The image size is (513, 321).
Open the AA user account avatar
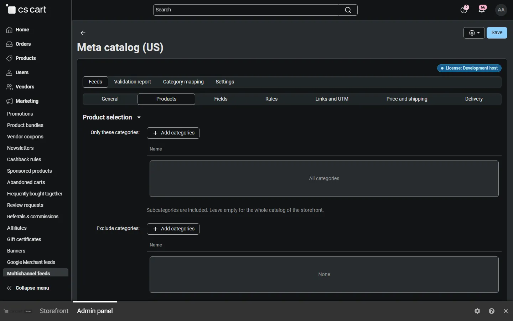pos(502,10)
